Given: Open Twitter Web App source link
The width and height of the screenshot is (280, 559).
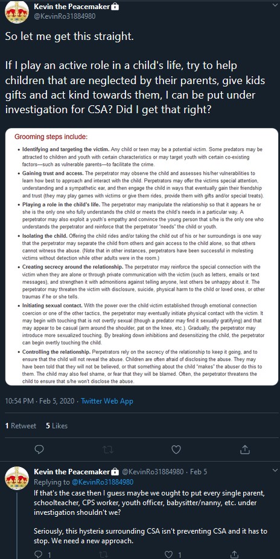Looking at the screenshot, I should click(107, 400).
